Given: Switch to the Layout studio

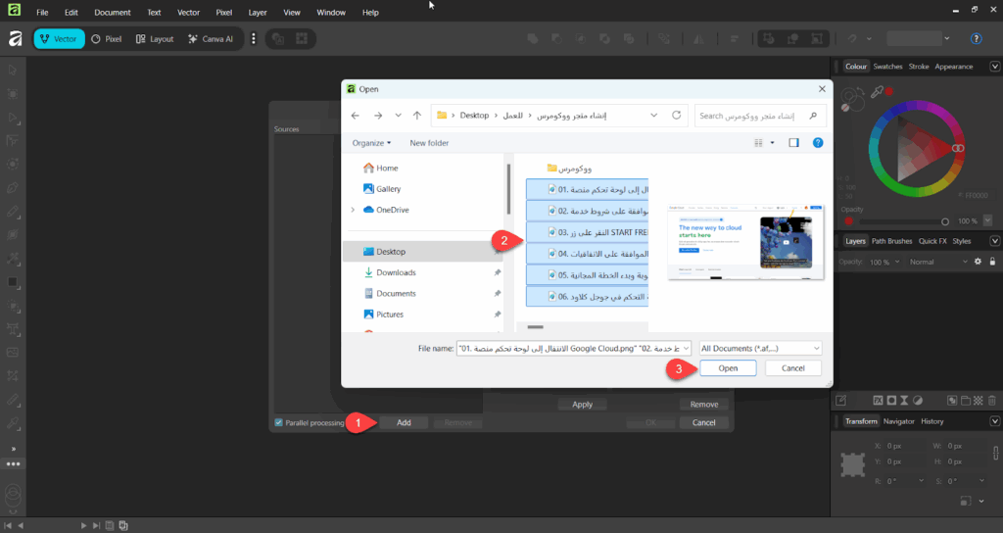Looking at the screenshot, I should pyautogui.click(x=155, y=39).
